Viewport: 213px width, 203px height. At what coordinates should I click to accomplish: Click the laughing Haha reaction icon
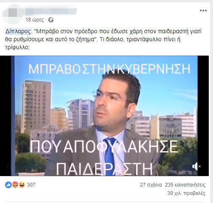(22, 185)
